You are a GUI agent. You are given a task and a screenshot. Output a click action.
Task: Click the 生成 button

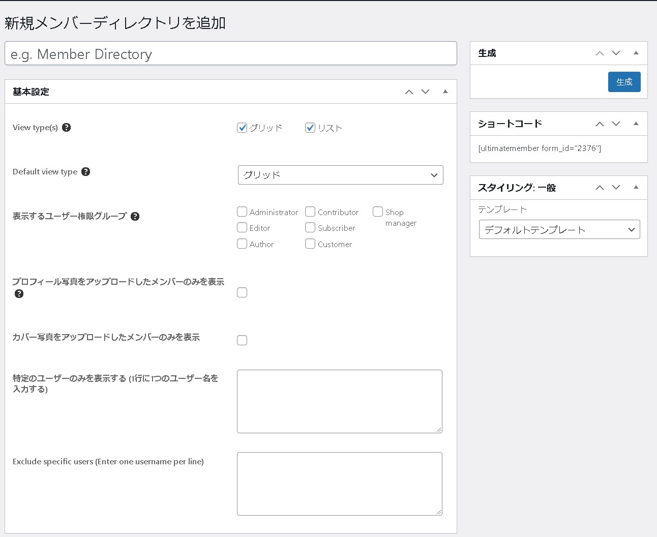[x=624, y=81]
